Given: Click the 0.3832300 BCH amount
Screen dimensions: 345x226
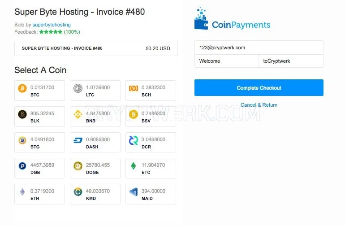Looking at the screenshot, I should (x=153, y=87).
